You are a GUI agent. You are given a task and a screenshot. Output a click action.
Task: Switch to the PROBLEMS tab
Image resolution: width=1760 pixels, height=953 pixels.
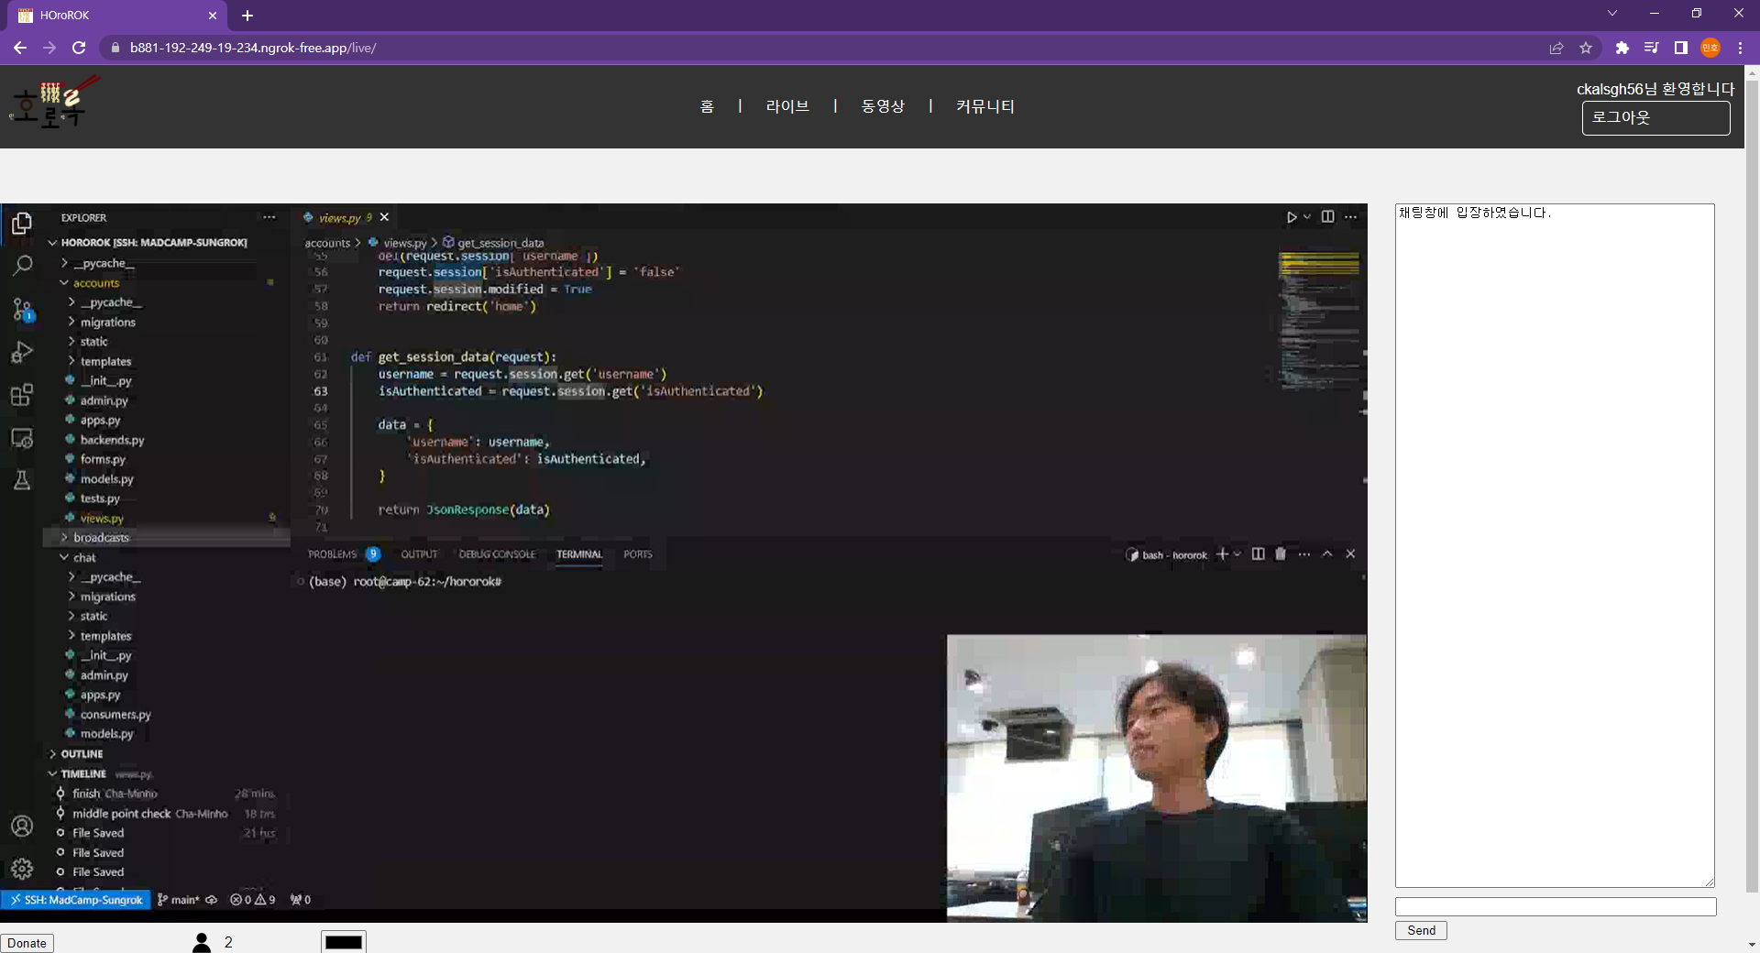tap(334, 554)
